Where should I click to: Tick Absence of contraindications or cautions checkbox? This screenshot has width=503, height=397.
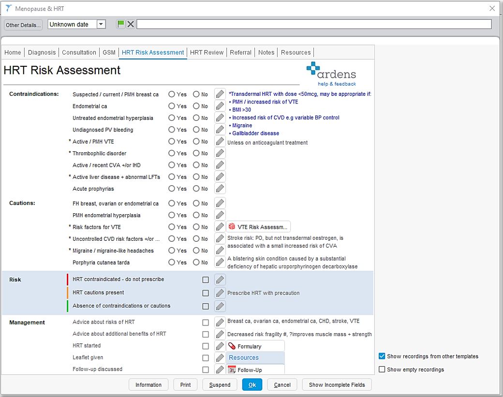206,306
